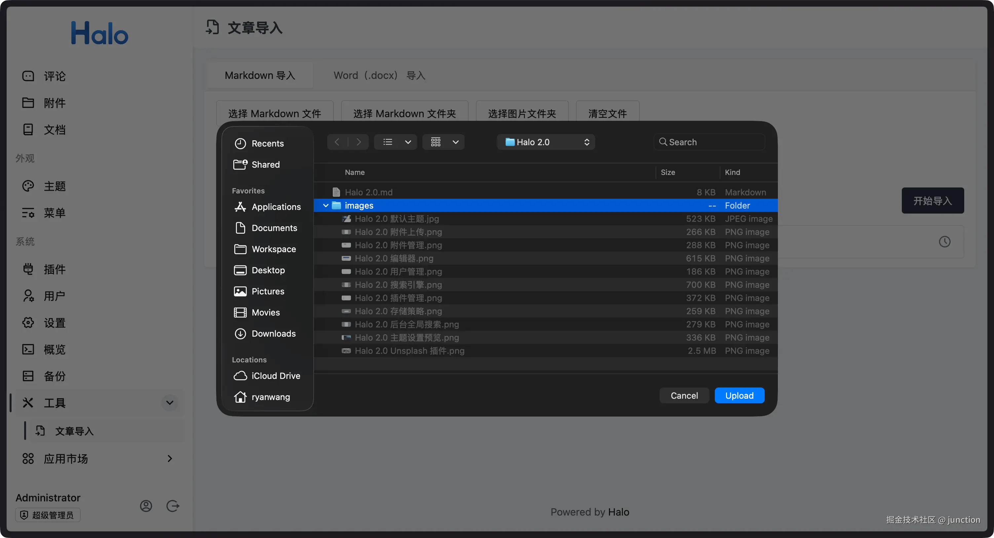Click the user profile icon beside Administrator
994x538 pixels.
click(x=146, y=506)
